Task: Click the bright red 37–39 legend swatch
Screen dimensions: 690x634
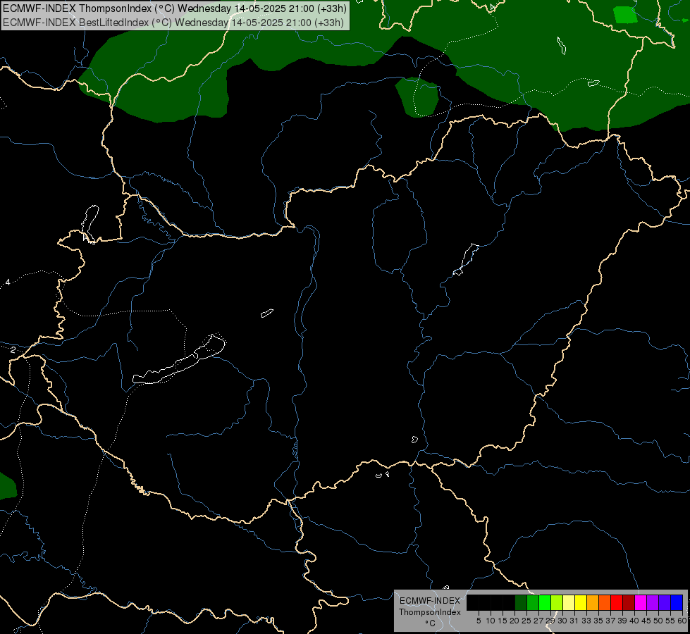Action: tap(617, 603)
